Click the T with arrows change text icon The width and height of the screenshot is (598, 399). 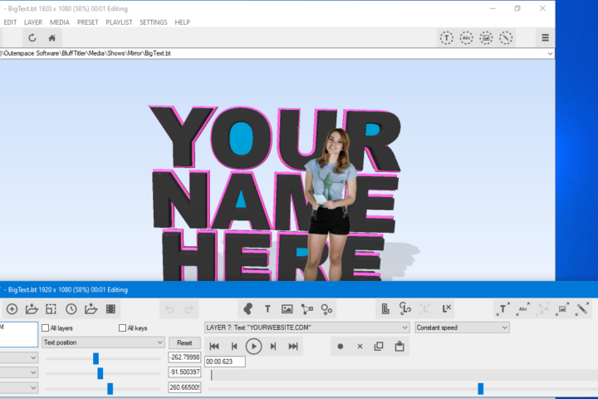click(503, 309)
